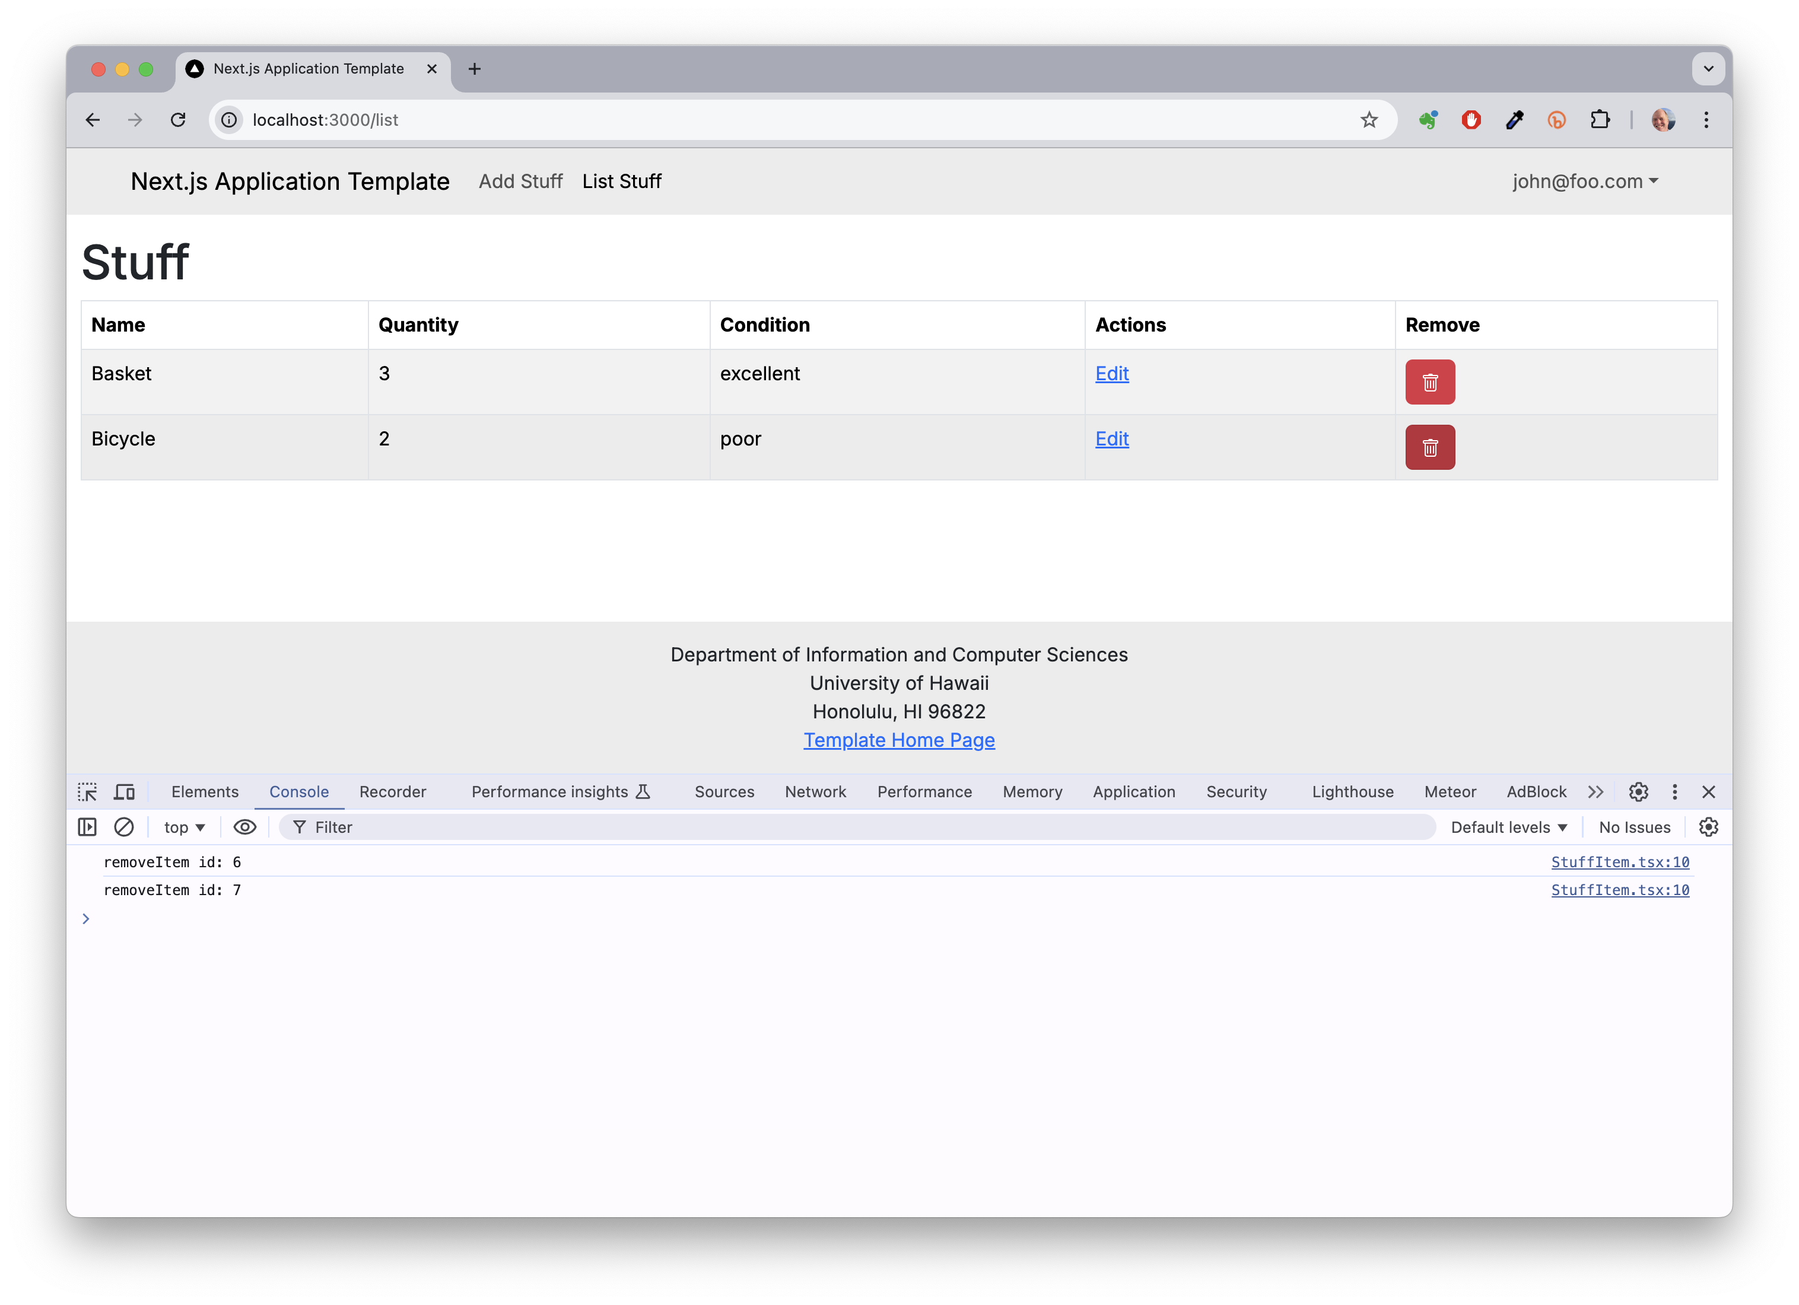The image size is (1799, 1305).
Task: Expand the john@foo.com user dropdown
Action: point(1584,182)
